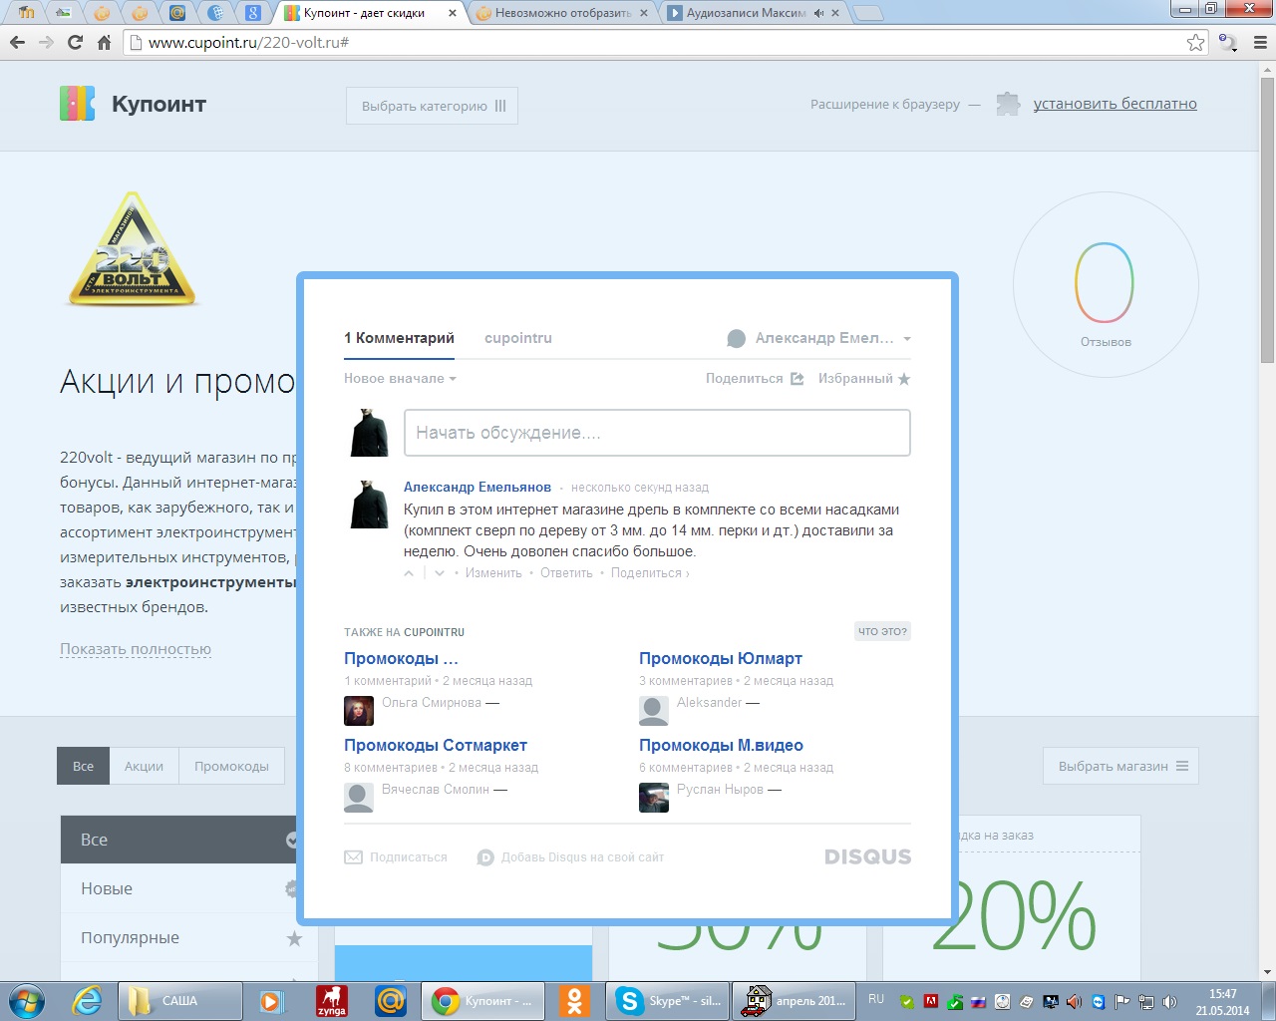This screenshot has width=1276, height=1021.
Task: Click Ответить under the comment
Action: click(566, 573)
